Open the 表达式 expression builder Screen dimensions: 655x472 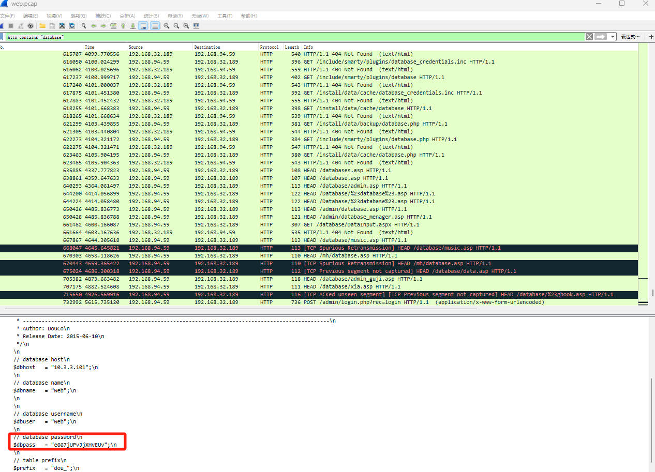630,37
